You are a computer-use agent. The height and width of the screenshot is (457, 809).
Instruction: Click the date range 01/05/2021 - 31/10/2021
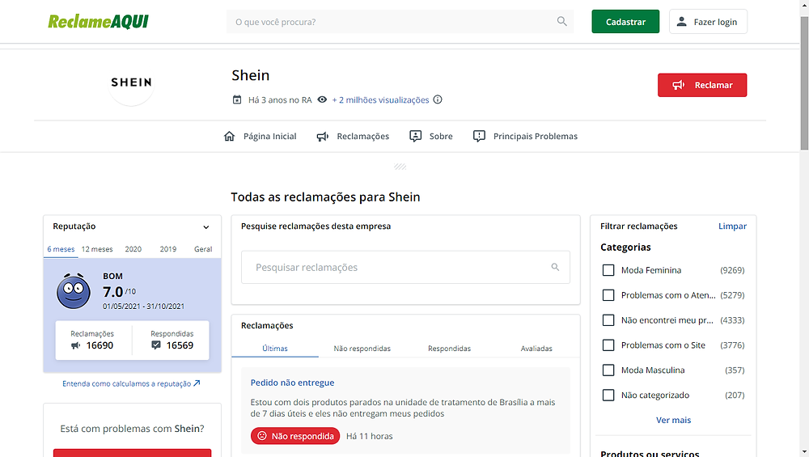tap(143, 306)
